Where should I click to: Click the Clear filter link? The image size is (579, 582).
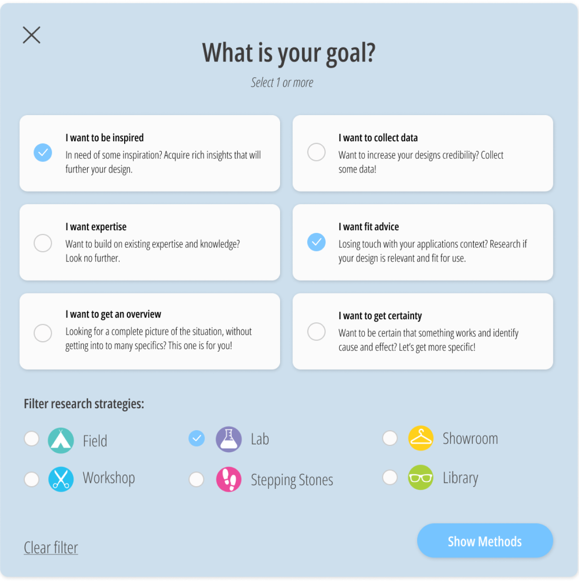[51, 548]
